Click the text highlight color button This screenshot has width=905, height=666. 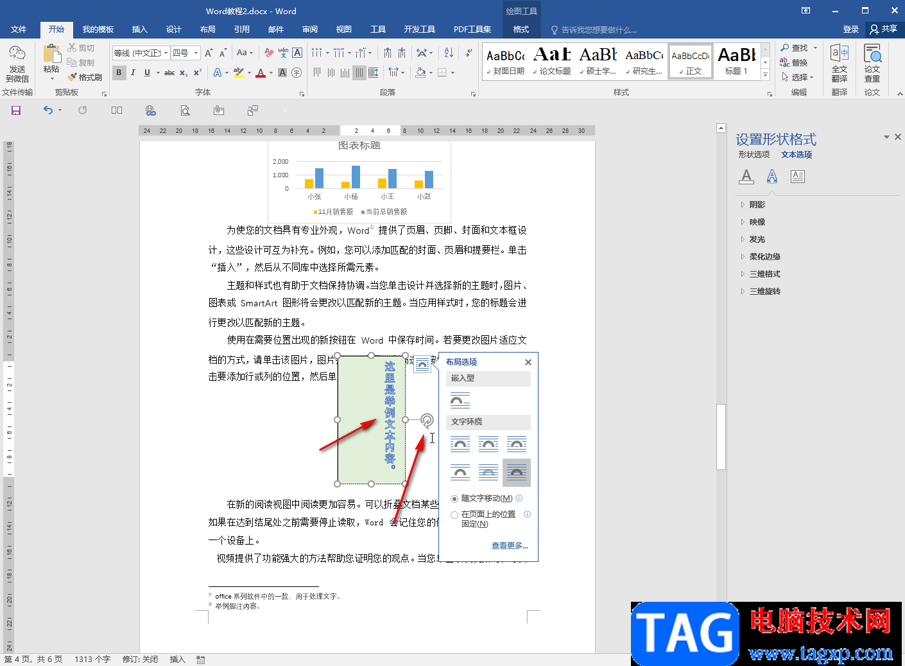(239, 73)
